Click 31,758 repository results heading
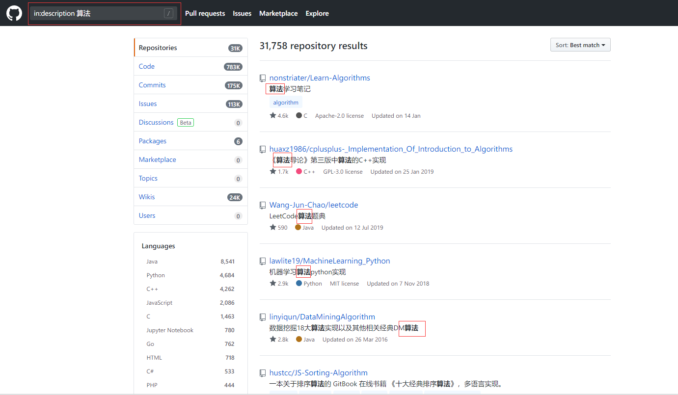Screen dimensions: 678x395 coord(313,46)
